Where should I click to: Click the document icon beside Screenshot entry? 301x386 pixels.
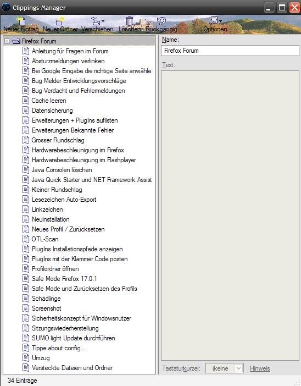[x=26, y=308]
